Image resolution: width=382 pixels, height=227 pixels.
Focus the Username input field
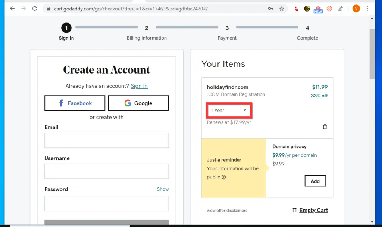pyautogui.click(x=106, y=171)
